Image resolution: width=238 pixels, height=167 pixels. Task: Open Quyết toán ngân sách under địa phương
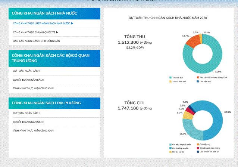[x=28, y=122]
